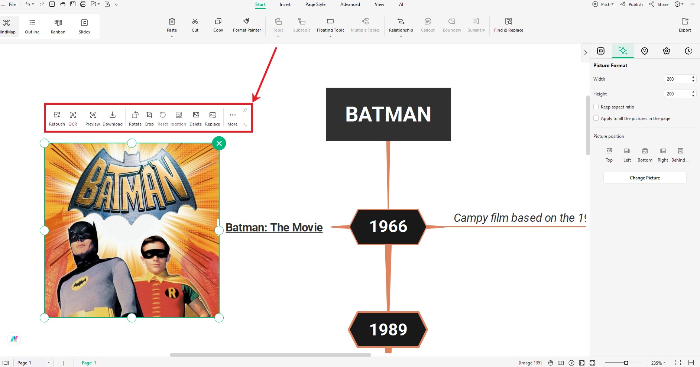Add a new page with plus button
The height and width of the screenshot is (367, 700).
[x=64, y=363]
